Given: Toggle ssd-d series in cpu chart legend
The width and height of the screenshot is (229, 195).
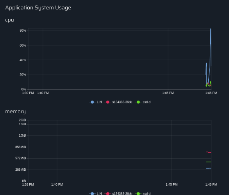Looking at the screenshot, I should [x=143, y=102].
